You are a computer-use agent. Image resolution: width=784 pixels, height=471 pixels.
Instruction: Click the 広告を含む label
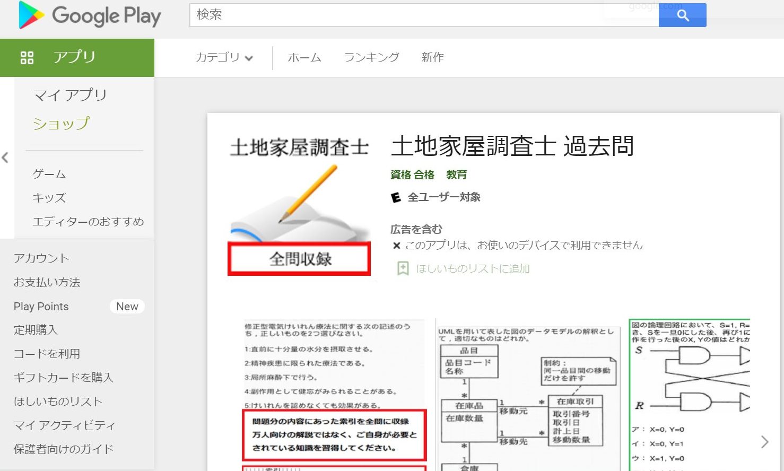[416, 229]
